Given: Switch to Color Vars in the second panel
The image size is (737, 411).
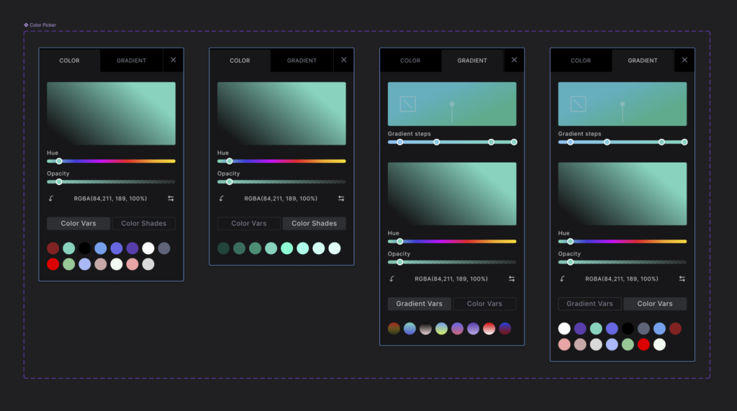Looking at the screenshot, I should pos(249,224).
